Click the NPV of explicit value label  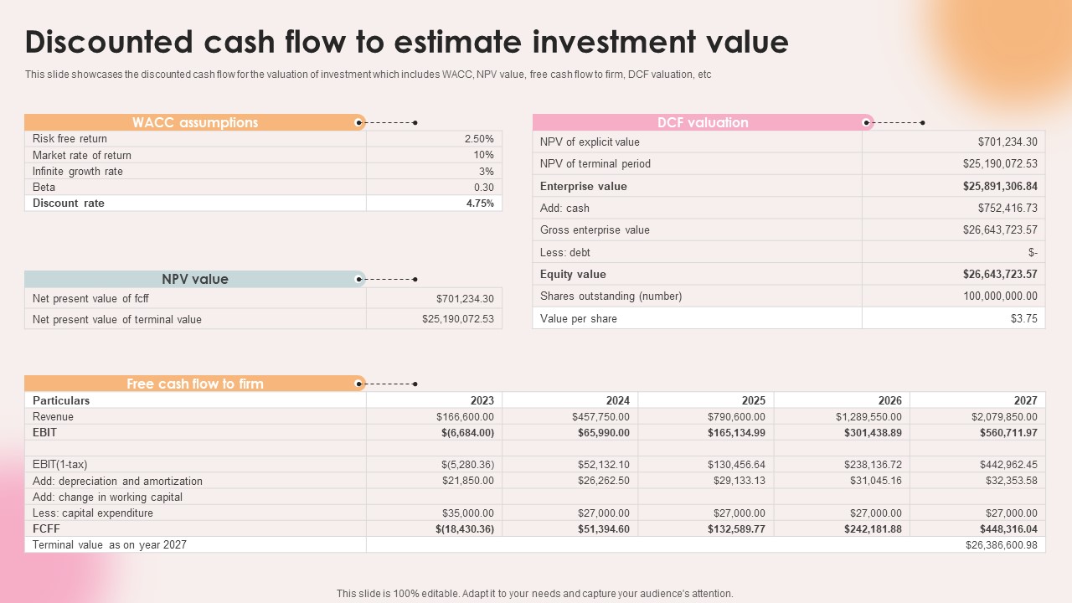(x=590, y=142)
